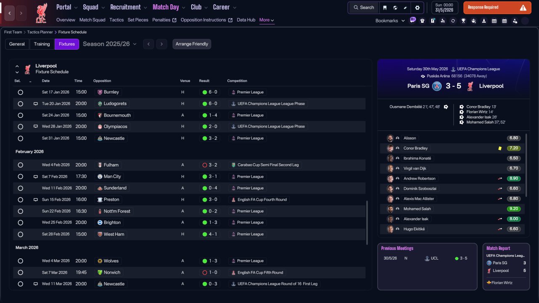This screenshot has width=539, height=303.
Task: Click the warning triangle on Response Required
Action: tap(523, 8)
